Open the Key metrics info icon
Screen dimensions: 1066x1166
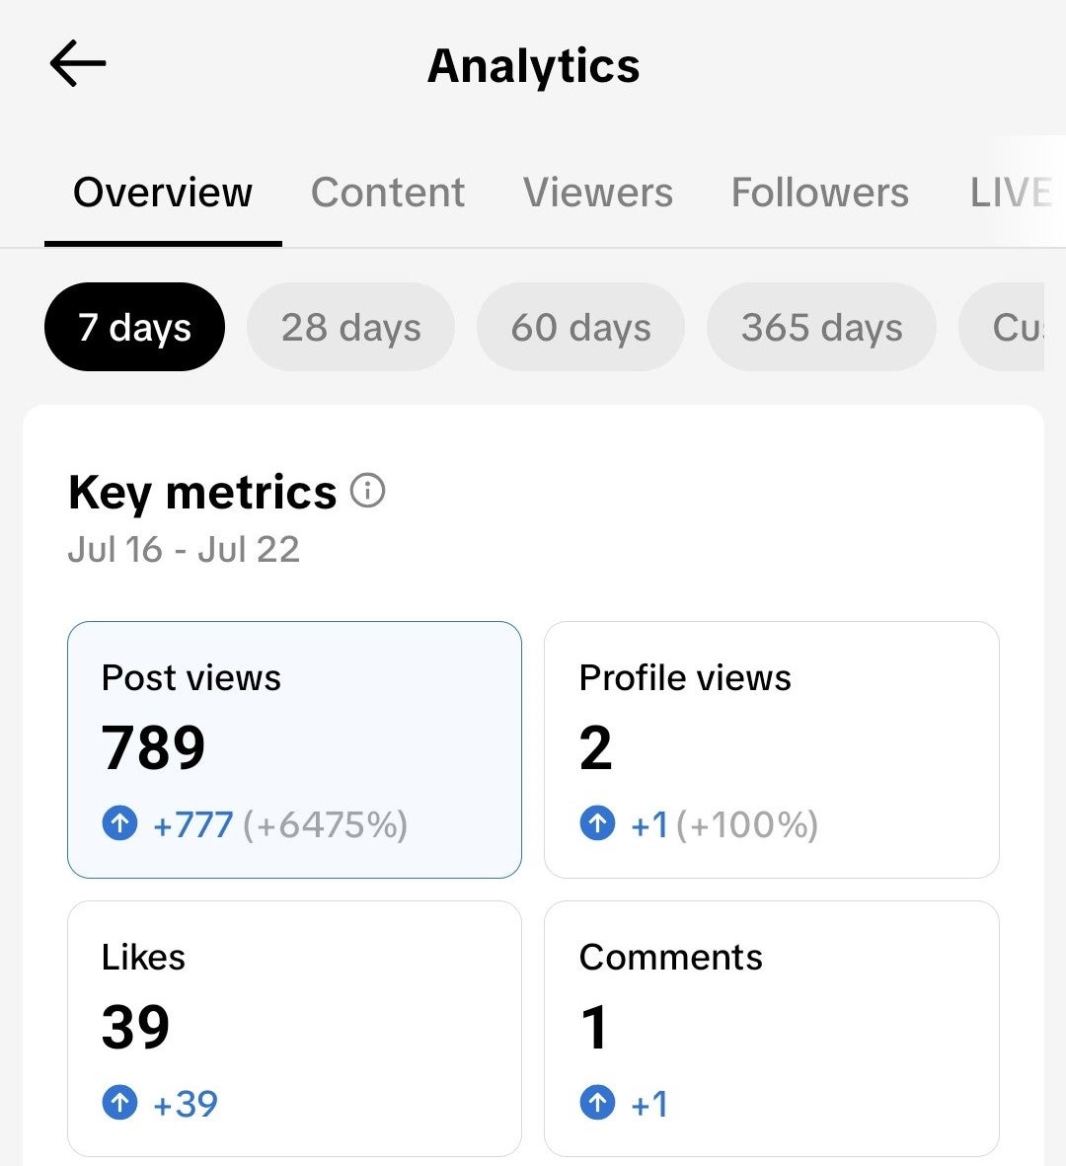point(368,491)
